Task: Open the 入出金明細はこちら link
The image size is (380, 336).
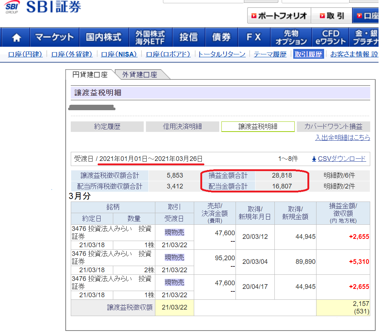Action: pos(343,137)
